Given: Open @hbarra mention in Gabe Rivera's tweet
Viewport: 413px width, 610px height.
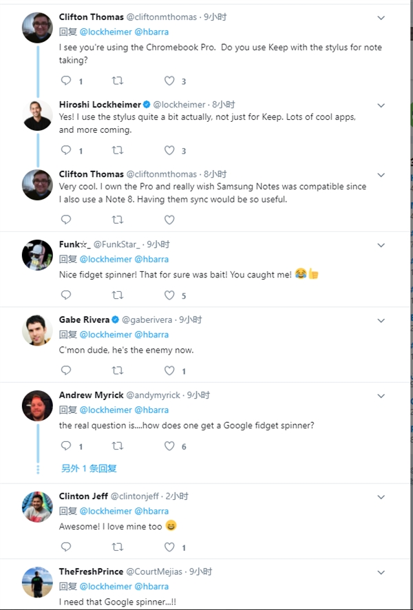Looking at the screenshot, I should (x=151, y=335).
